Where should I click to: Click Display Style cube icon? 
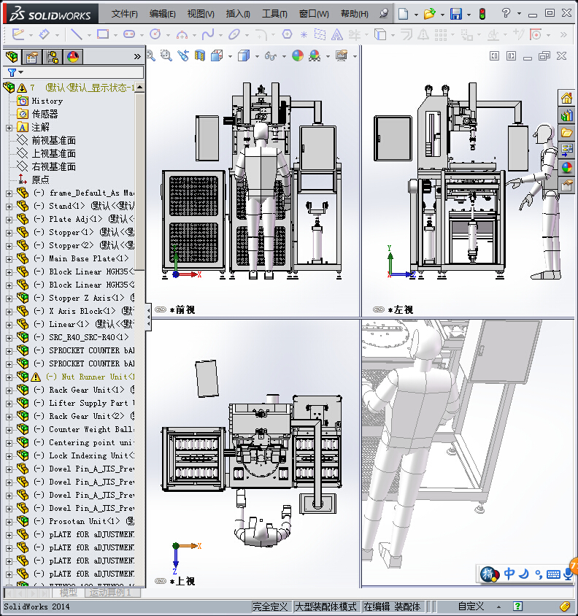(x=244, y=55)
